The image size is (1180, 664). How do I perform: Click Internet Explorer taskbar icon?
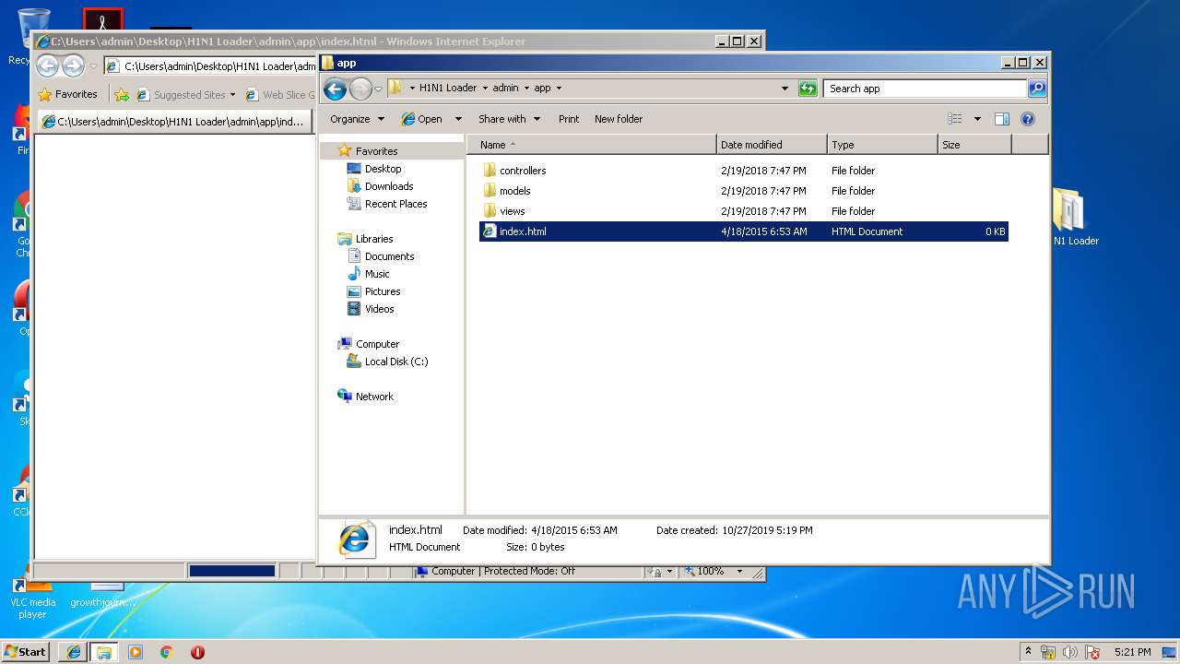[x=74, y=652]
